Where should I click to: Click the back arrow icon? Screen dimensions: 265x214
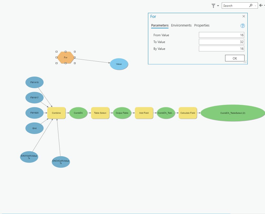(x=261, y=6)
